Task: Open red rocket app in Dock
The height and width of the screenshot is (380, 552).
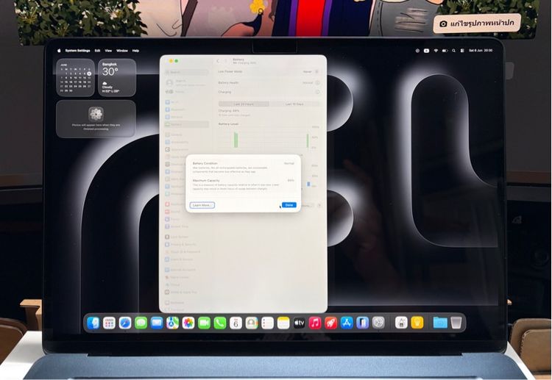Action: pos(331,323)
